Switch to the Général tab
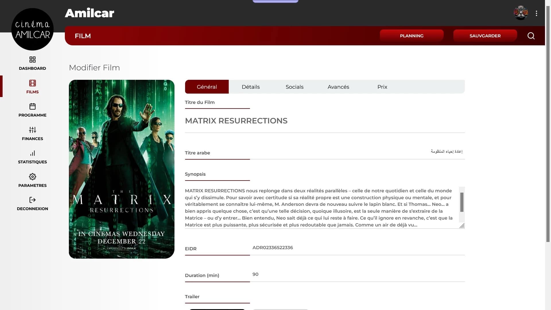Image resolution: width=551 pixels, height=310 pixels. [x=207, y=87]
